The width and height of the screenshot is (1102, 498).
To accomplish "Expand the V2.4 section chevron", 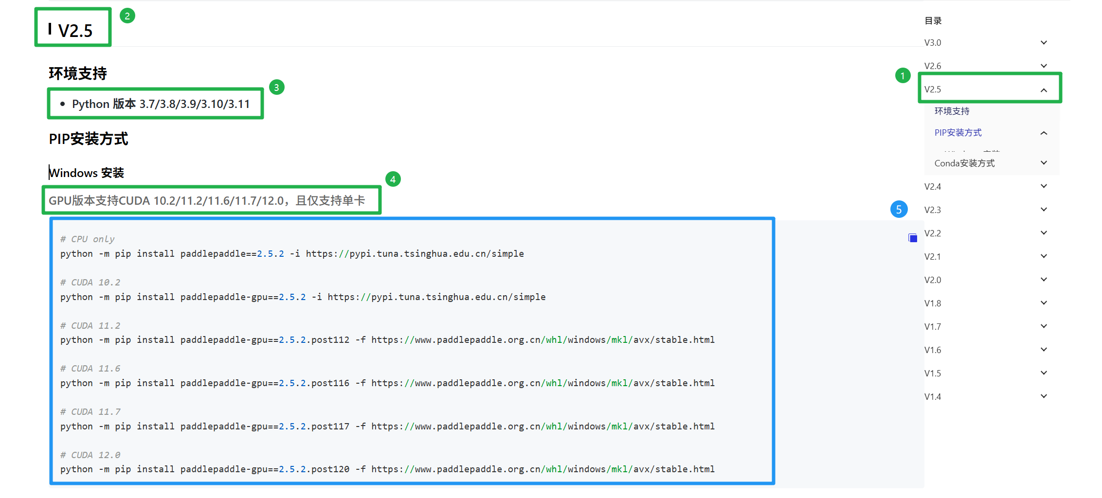I will [1044, 186].
